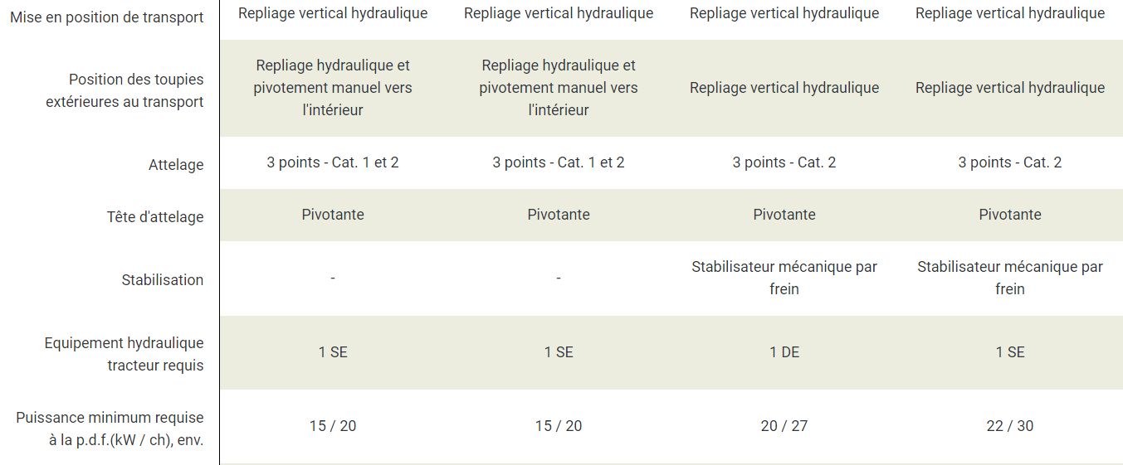Screen dimensions: 1123x465
Task: Select 'Equipement hydraulique tracteur requis' label
Action: [x=124, y=354]
